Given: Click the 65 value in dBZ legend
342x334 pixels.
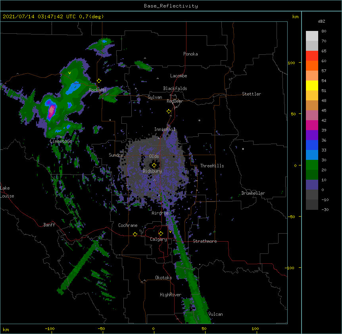Looking at the screenshot, I should [x=324, y=51].
